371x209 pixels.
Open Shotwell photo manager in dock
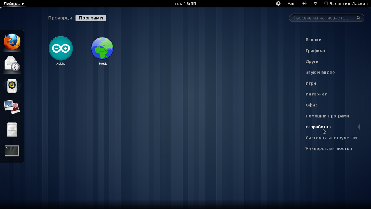coord(12,107)
